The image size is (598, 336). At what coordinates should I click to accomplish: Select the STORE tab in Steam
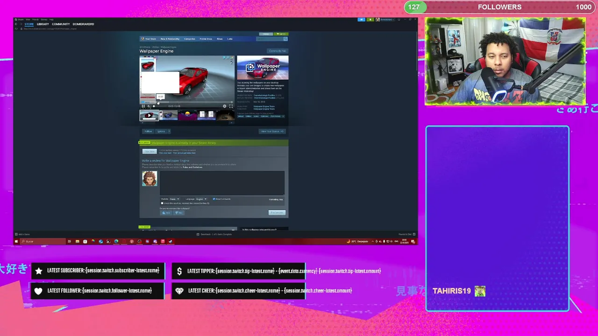pos(29,24)
